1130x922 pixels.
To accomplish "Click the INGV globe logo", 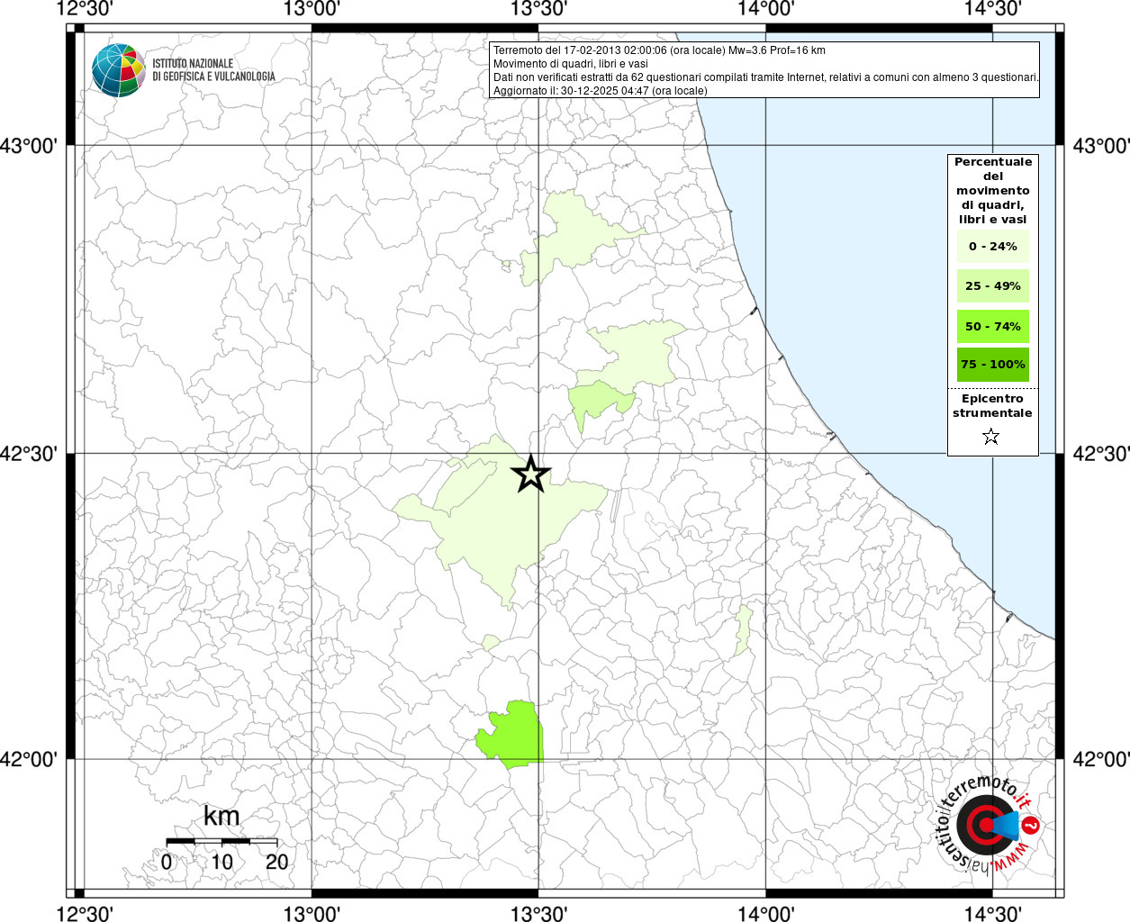I will 118,70.
